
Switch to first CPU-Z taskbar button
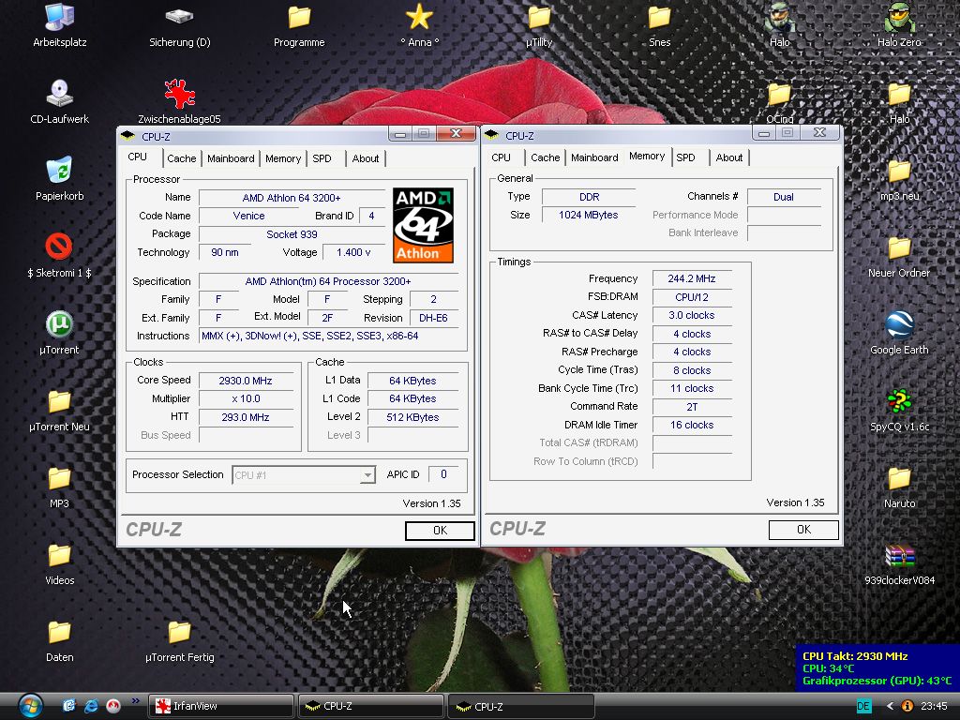[371, 706]
